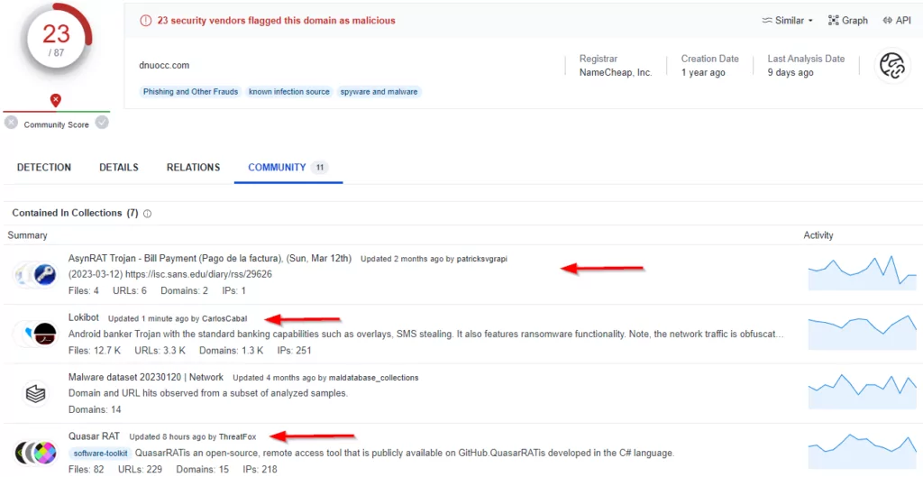This screenshot has width=923, height=477.
Task: Switch to the DETECTION tab
Action: (44, 167)
